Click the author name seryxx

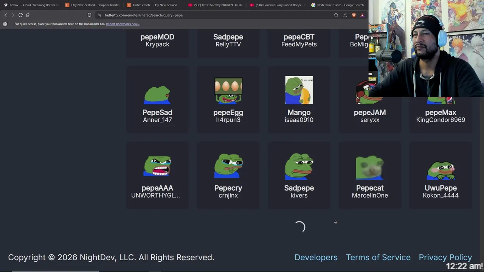[370, 120]
